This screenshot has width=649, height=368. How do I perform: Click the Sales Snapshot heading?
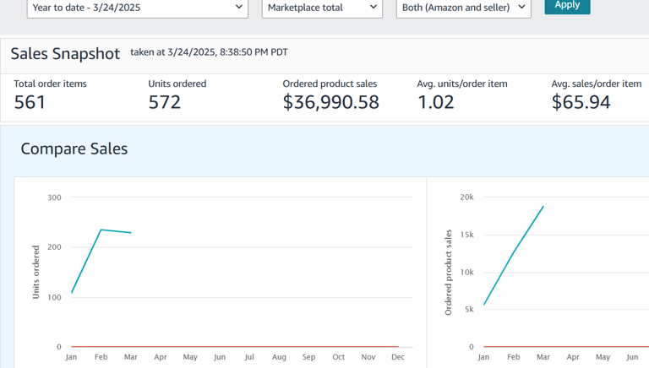pyautogui.click(x=65, y=54)
